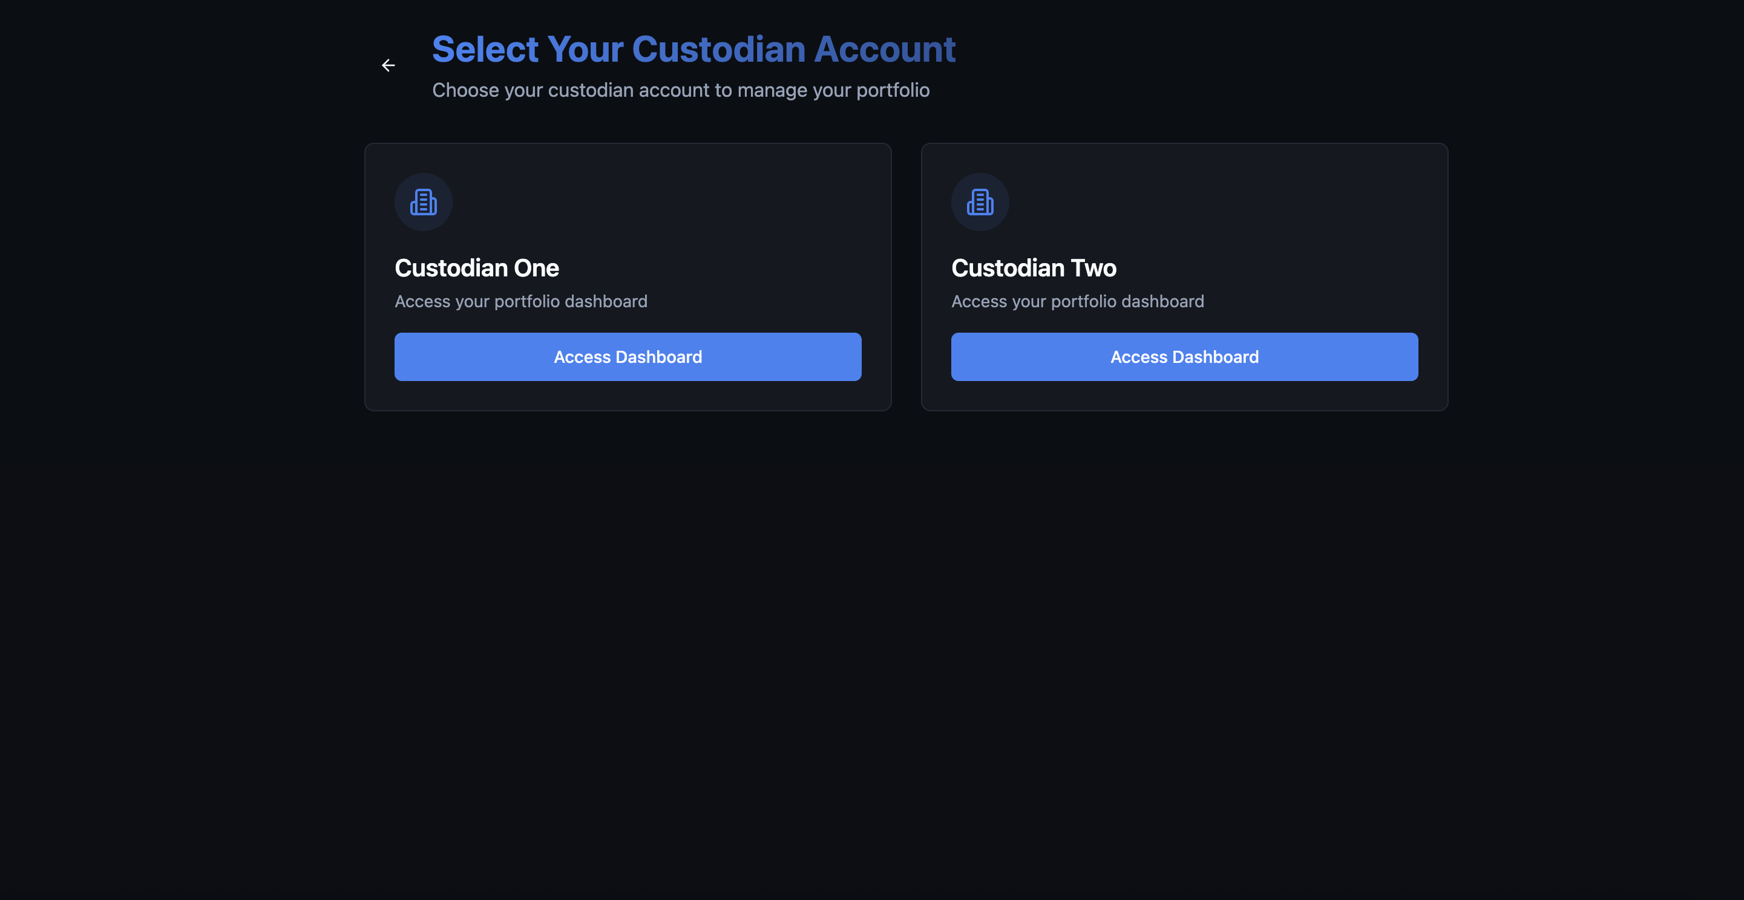The width and height of the screenshot is (1744, 900).
Task: Open Custodian Two's Access Dashboard button
Action: click(x=1184, y=357)
